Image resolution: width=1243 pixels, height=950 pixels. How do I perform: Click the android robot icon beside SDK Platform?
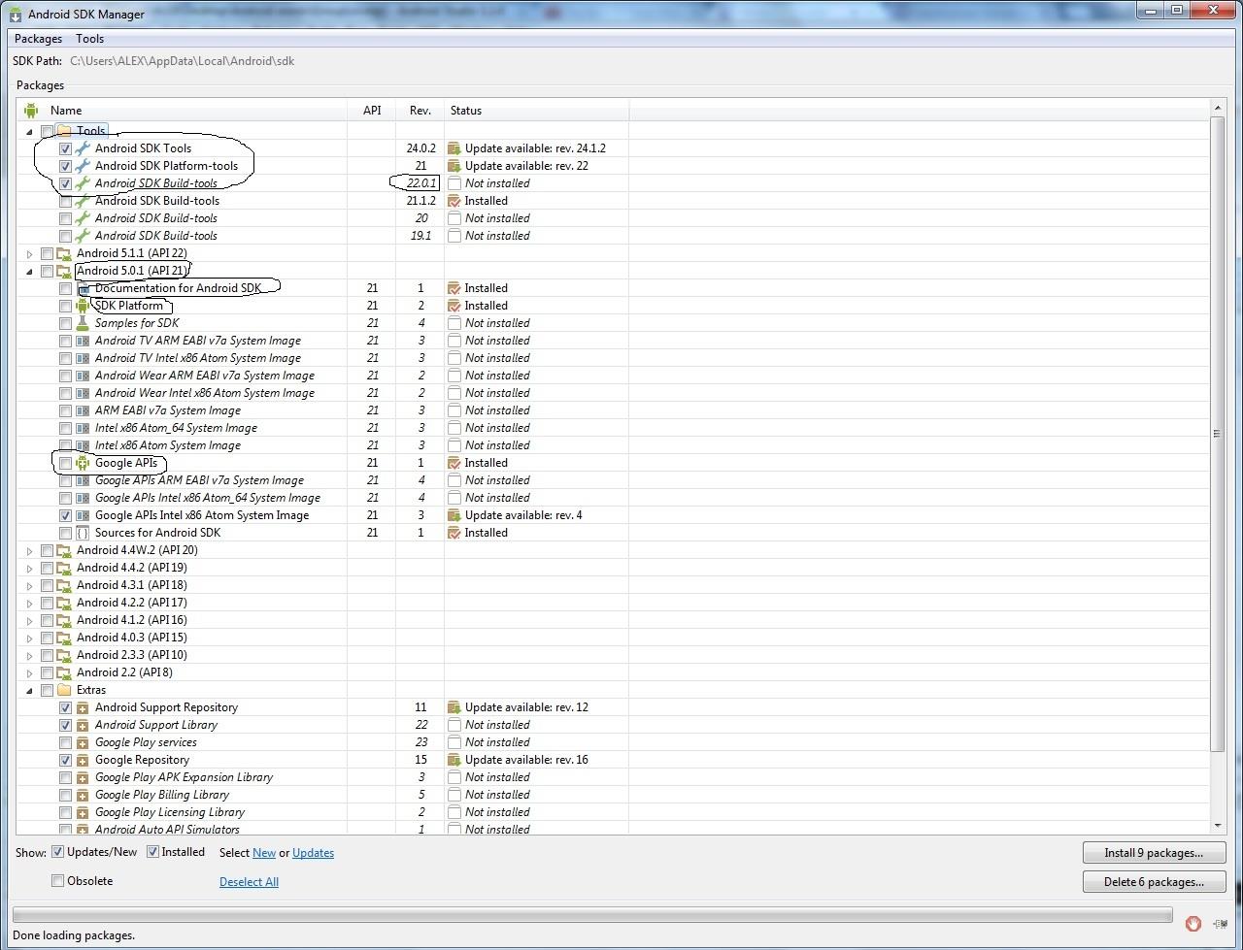(x=83, y=306)
